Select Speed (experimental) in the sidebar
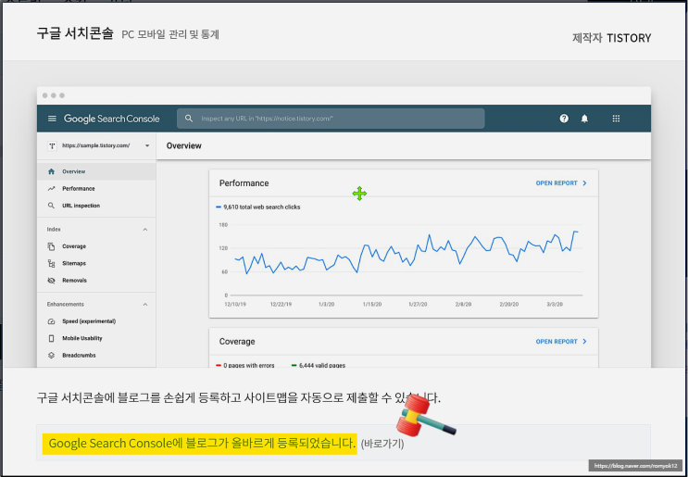 [96, 321]
